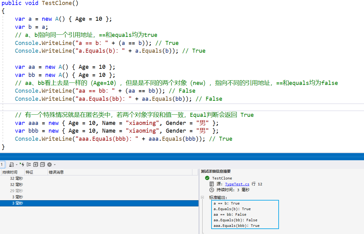364x234 pixels.
Task: Click the green passed checkmark beside TestClone
Action: coord(207,178)
